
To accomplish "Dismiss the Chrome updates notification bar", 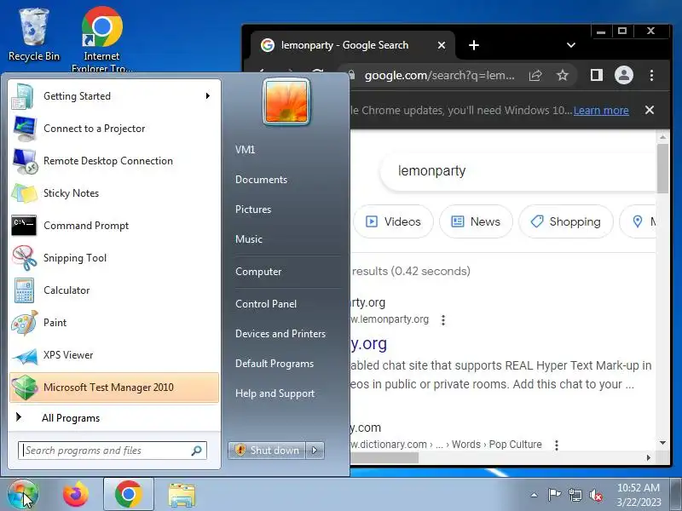I will coord(650,110).
